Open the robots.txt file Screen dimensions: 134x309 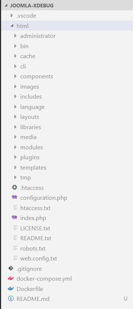coord(33,248)
